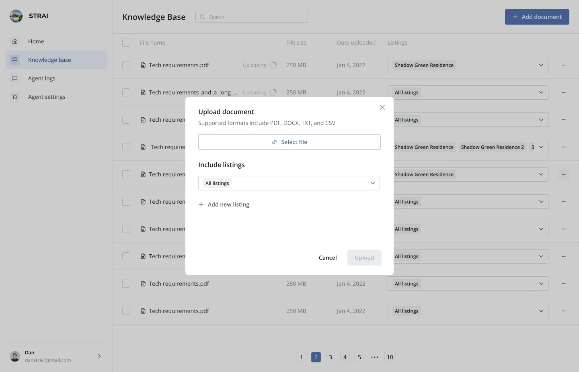Viewport: 579px width, 372px height.
Task: Open the ellipsis menu on the last document row
Action: coord(564,311)
